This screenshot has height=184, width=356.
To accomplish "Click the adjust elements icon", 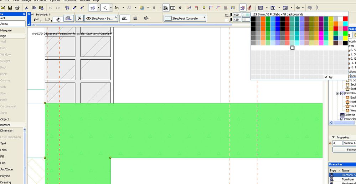I will [196, 8].
